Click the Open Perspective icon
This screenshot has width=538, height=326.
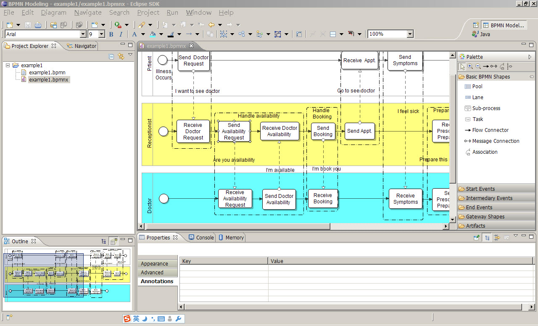[x=476, y=25]
